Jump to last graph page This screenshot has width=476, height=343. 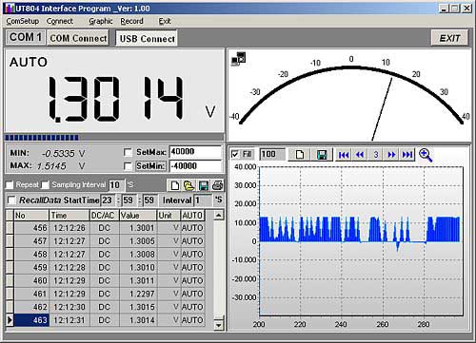[x=407, y=155]
